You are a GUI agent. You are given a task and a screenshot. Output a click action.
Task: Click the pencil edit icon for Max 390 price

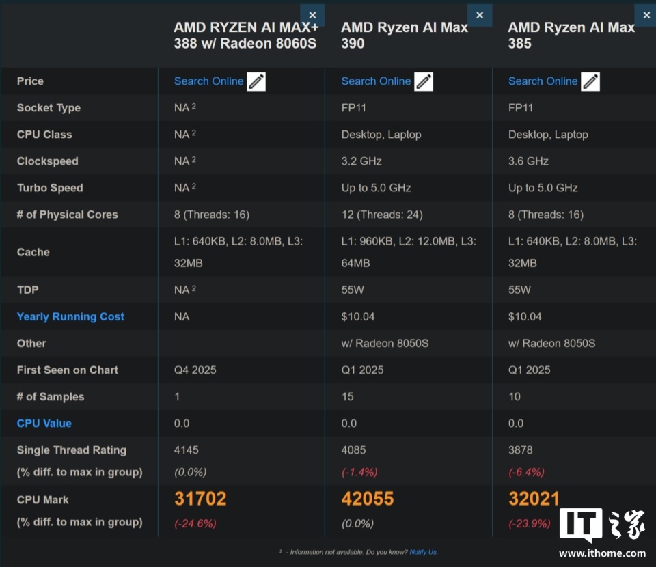[424, 81]
